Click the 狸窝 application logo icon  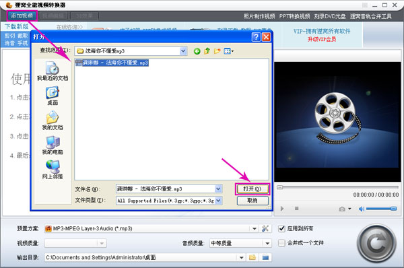click(x=9, y=5)
